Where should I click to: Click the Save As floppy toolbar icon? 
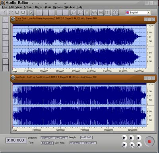tap(23, 13)
